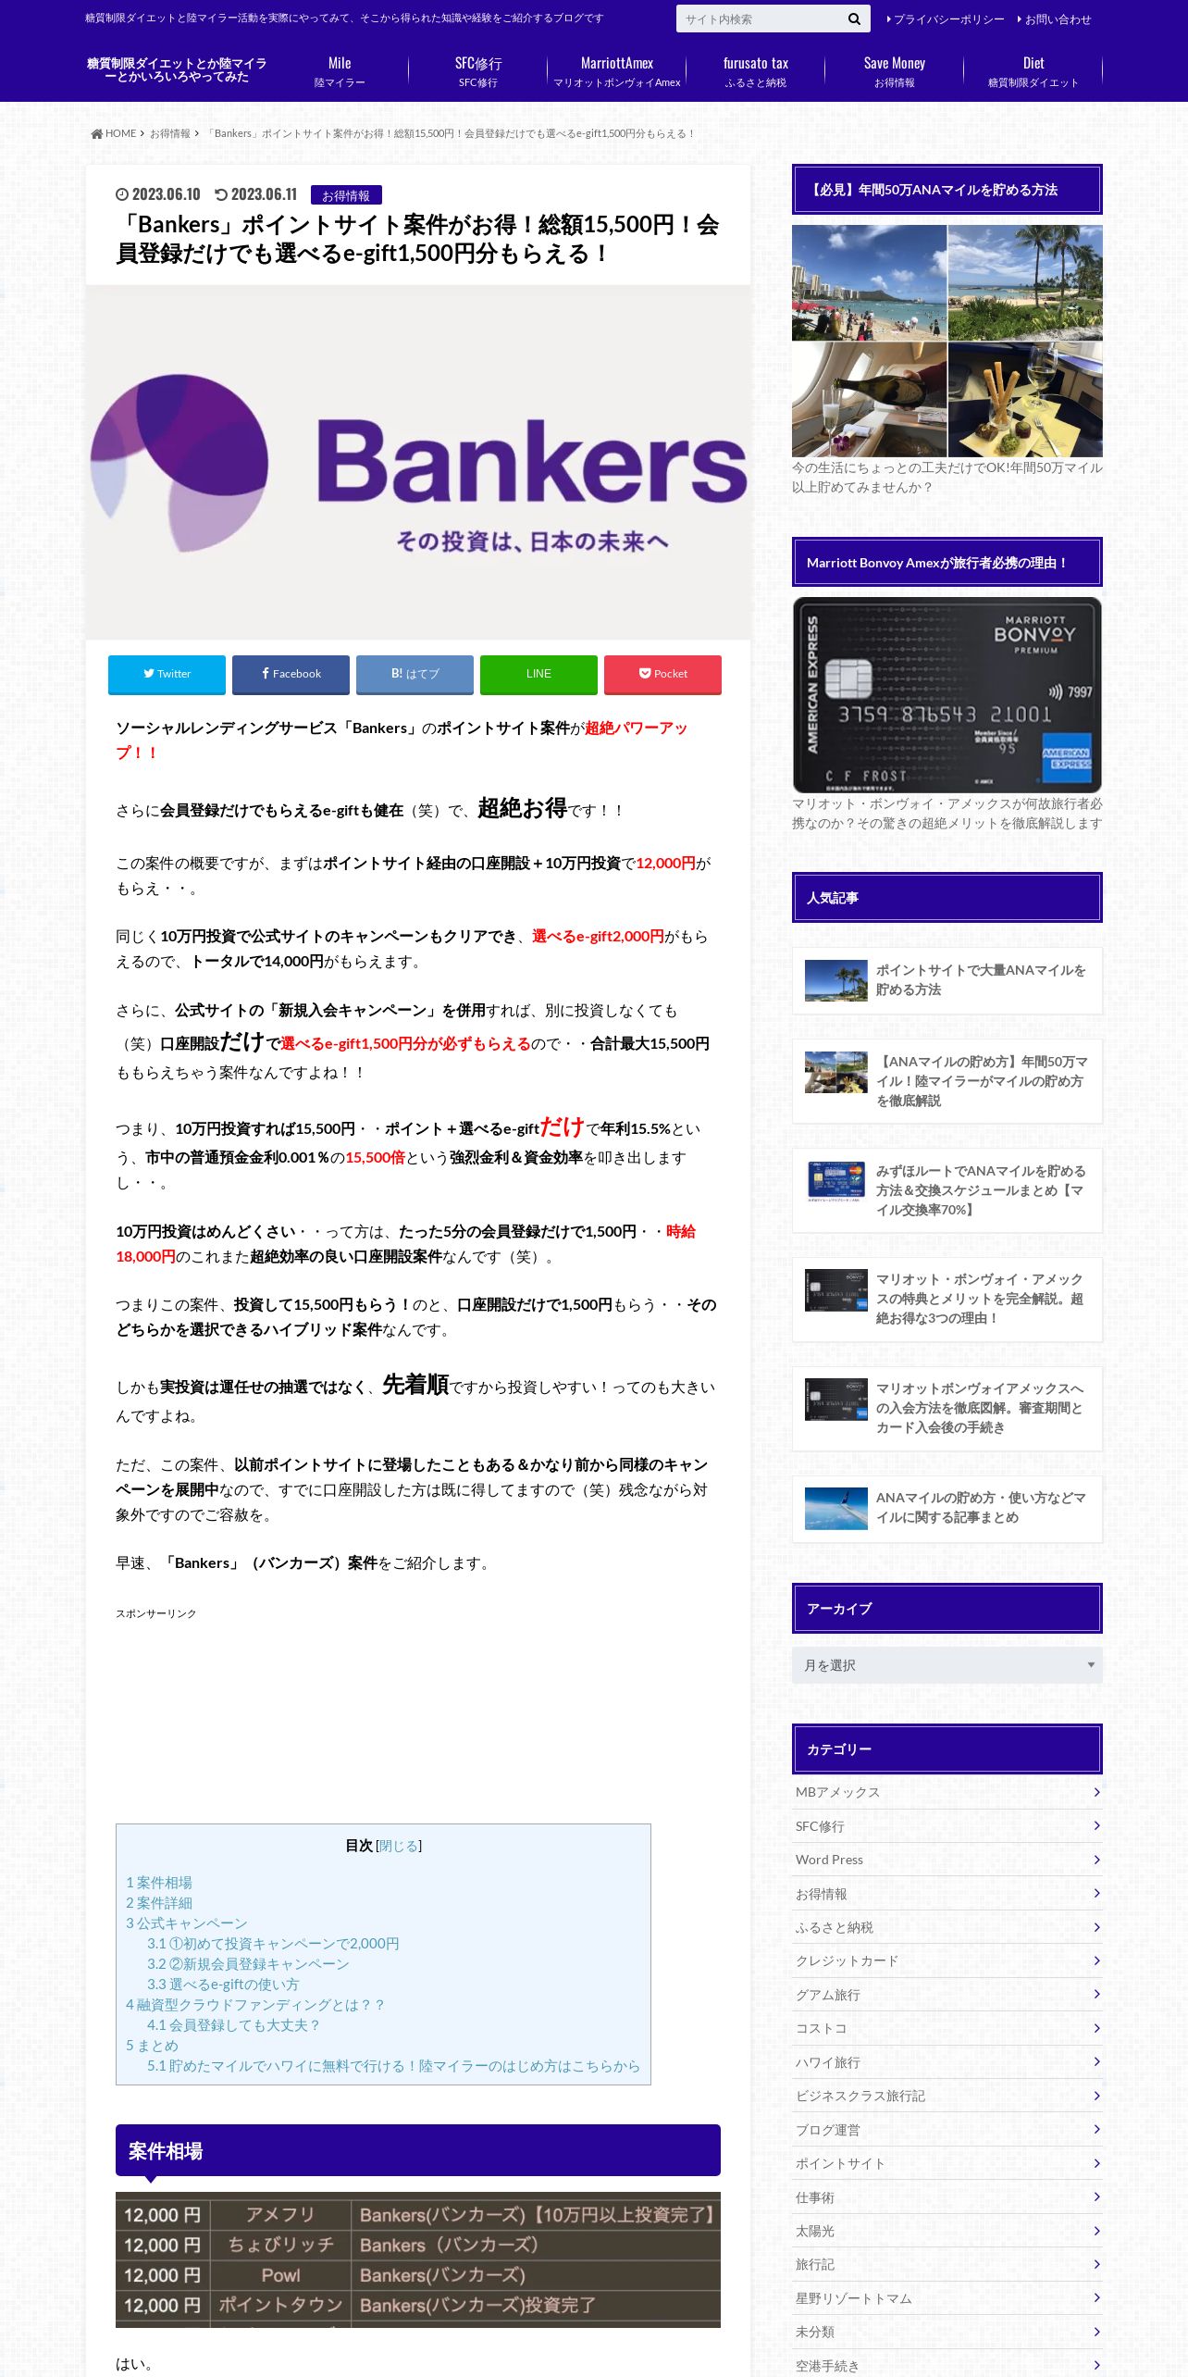1188x2377 pixels.
Task: Click the Bankers logo banner image
Action: pyautogui.click(x=418, y=463)
